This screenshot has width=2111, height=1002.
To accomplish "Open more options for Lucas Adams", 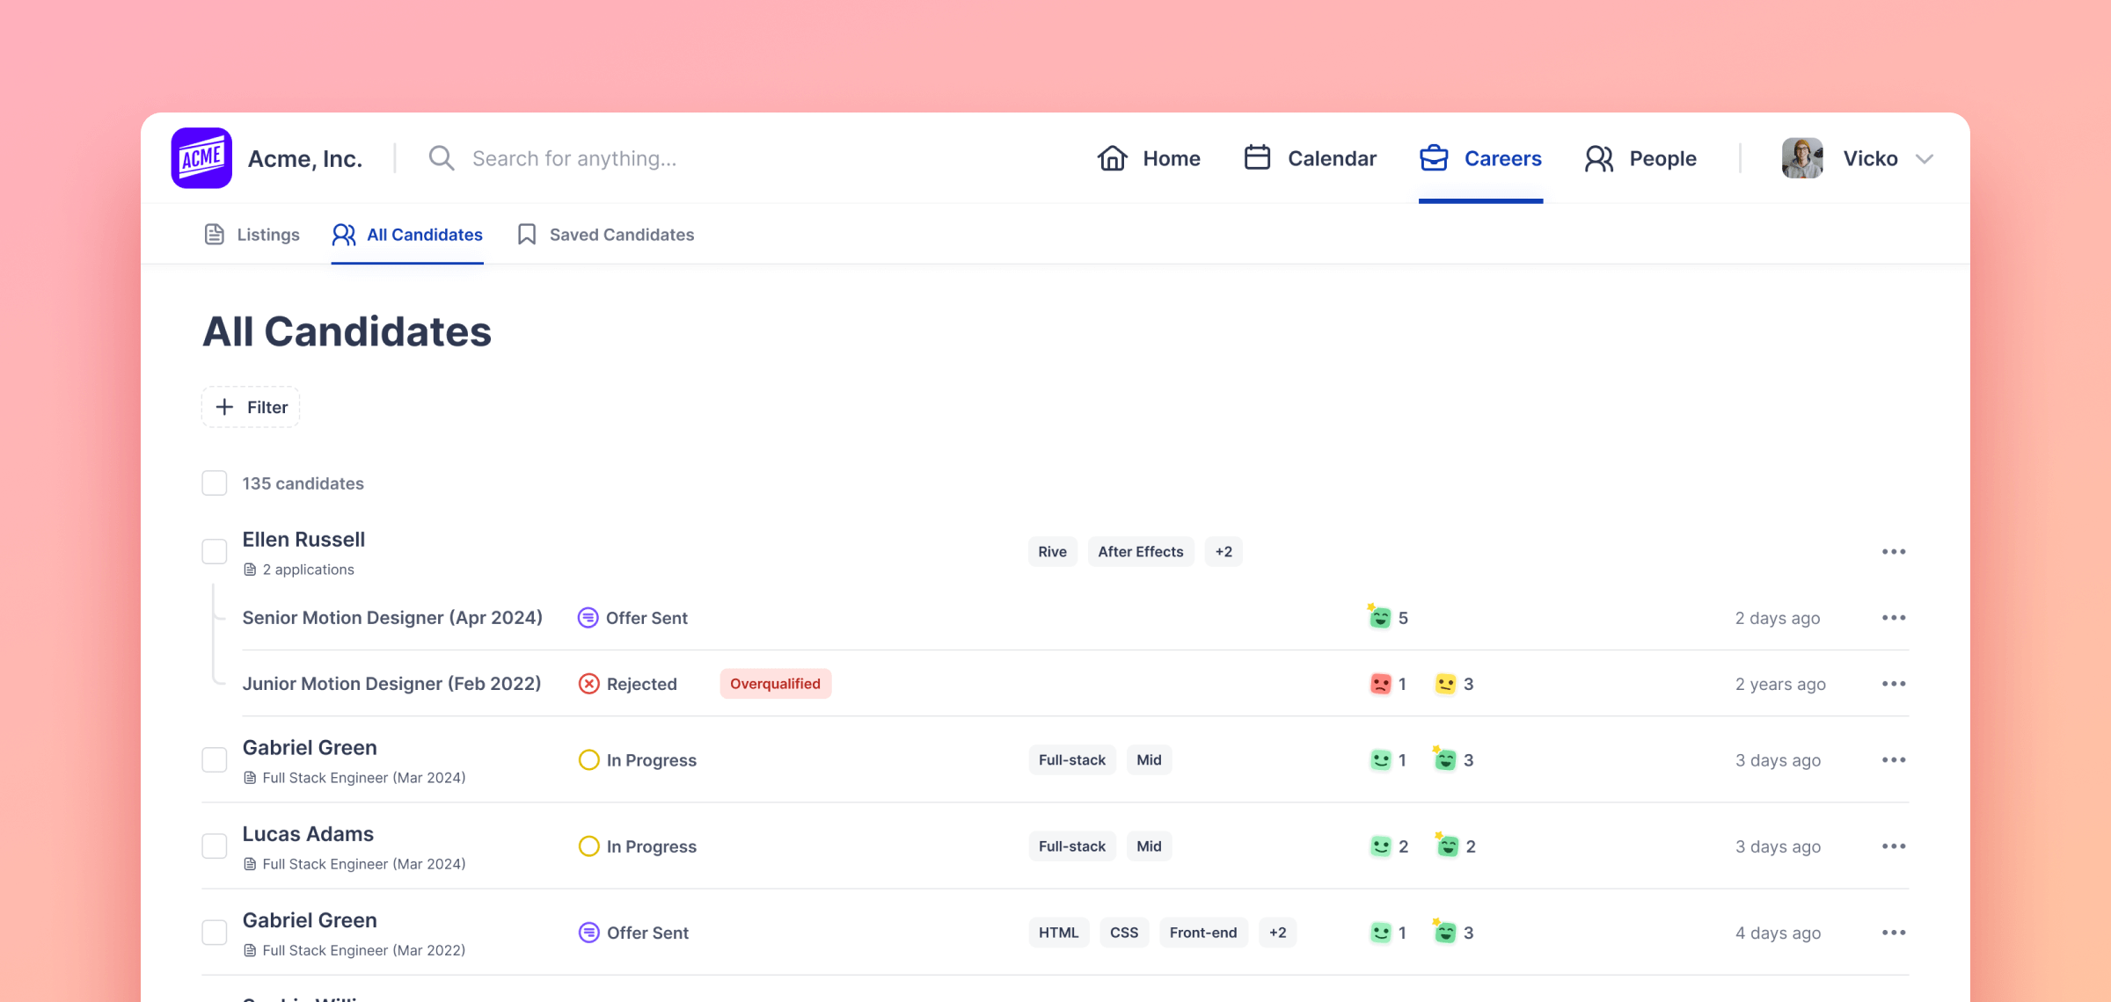I will (1894, 846).
